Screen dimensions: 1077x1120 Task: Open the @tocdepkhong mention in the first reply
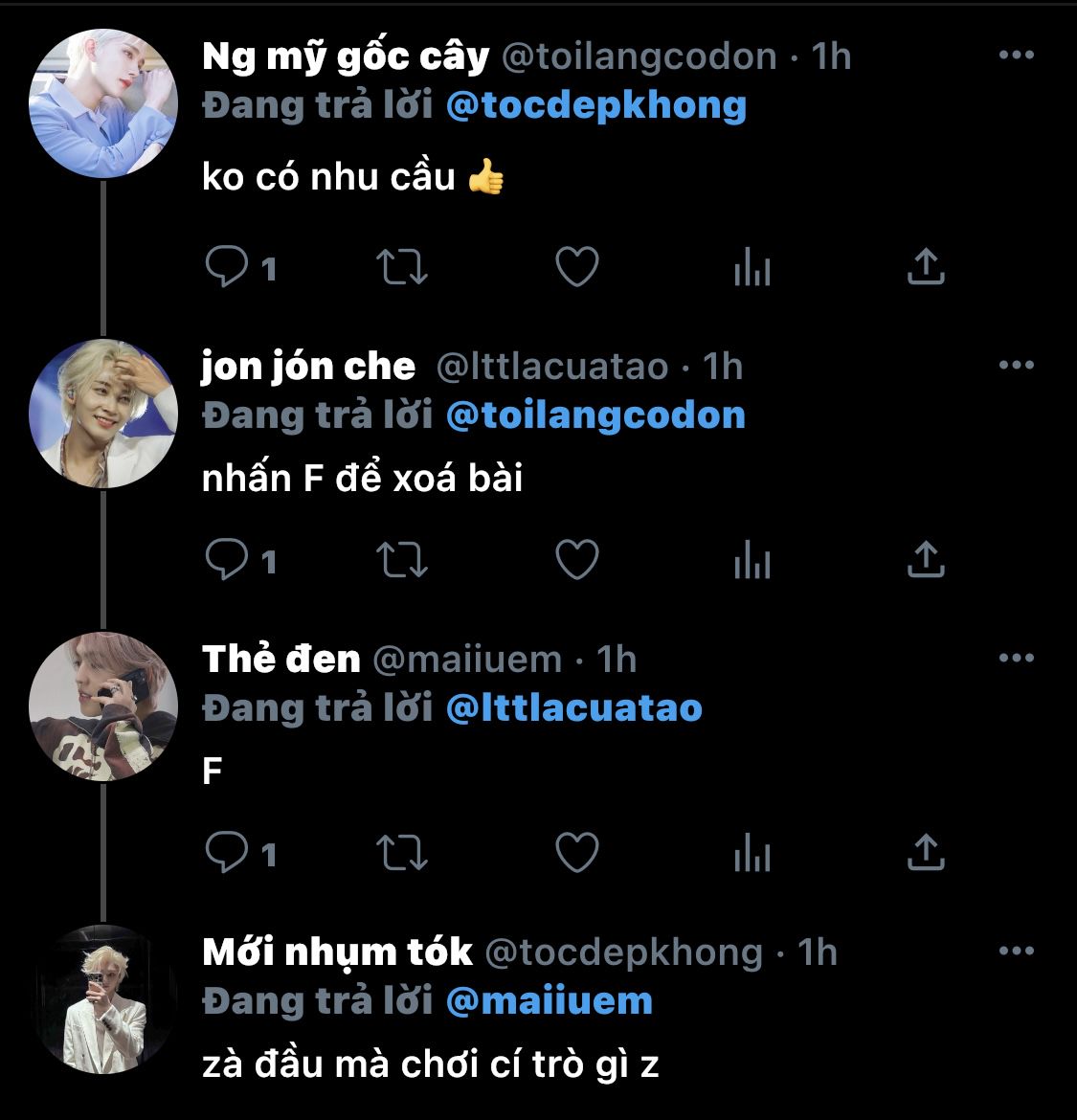596,105
